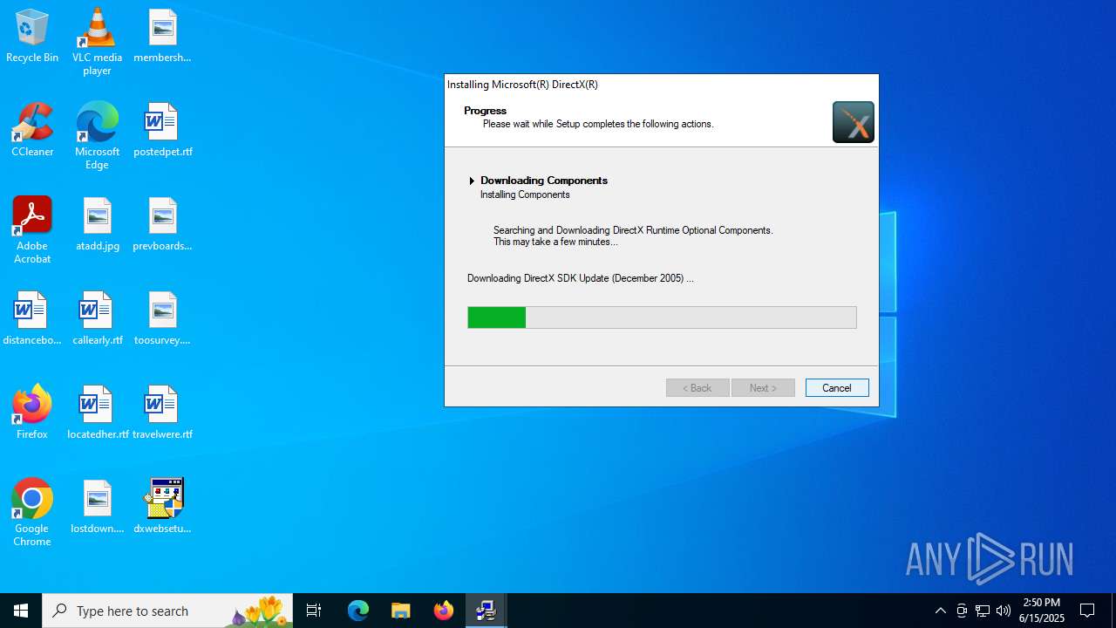This screenshot has width=1116, height=628.
Task: Click the DirectX setup taskbar button
Action: [x=487, y=611]
